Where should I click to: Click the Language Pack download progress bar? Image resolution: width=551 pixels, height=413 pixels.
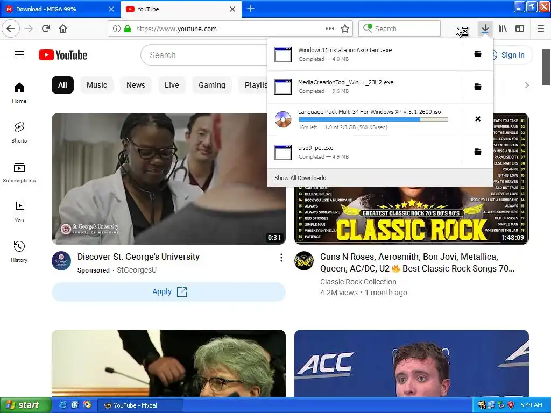pos(373,119)
